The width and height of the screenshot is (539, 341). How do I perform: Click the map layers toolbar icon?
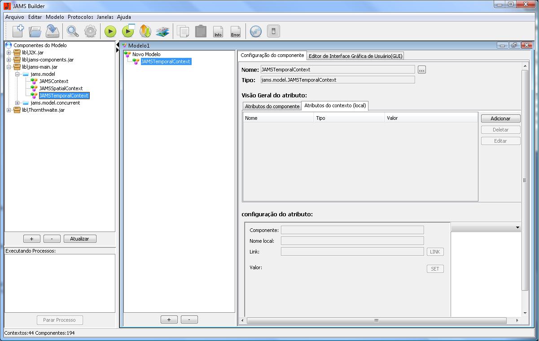point(162,31)
